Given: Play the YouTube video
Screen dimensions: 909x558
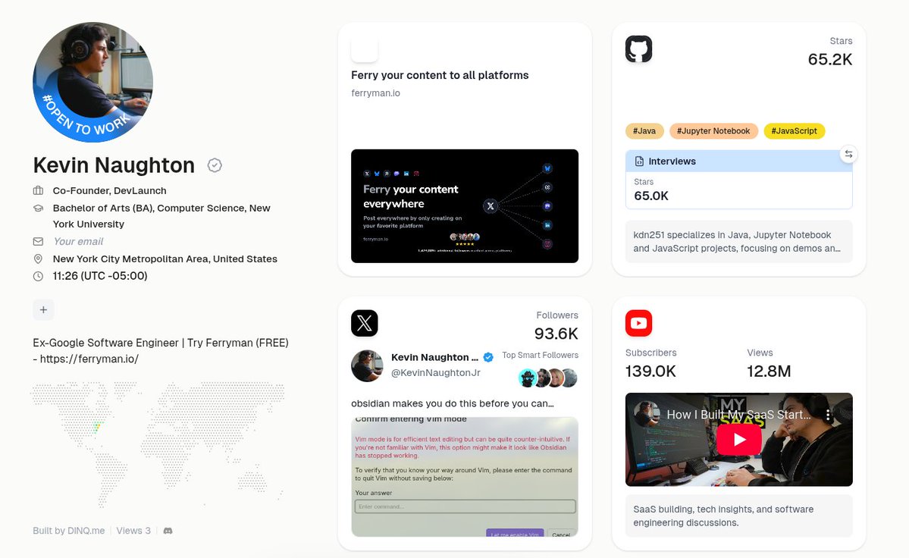Looking at the screenshot, I should point(738,440).
